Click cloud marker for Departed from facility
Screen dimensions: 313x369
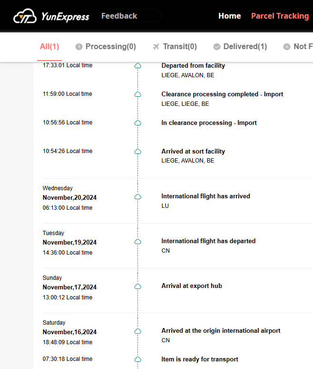pos(138,66)
